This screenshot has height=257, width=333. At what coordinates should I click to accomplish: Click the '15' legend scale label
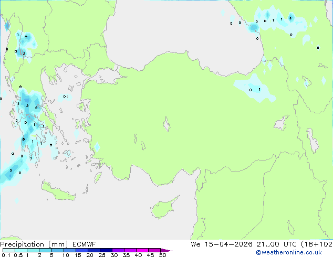click(78, 255)
